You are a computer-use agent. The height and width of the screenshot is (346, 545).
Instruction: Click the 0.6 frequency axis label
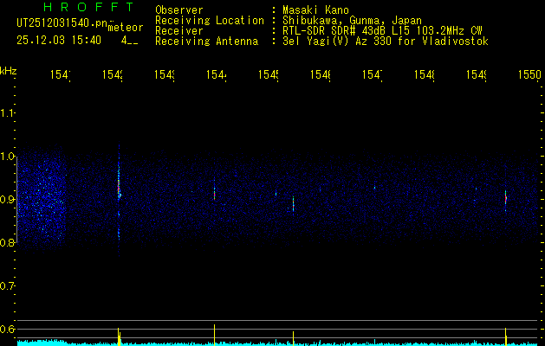coord(8,330)
